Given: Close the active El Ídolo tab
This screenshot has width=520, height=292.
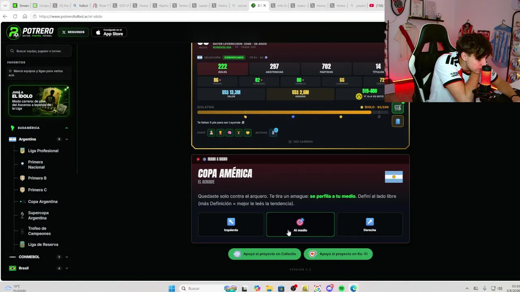Looking at the screenshot, I should [264, 6].
